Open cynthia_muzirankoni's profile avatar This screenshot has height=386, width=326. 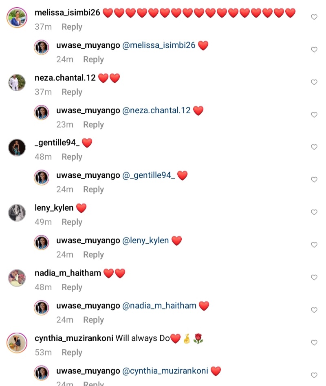pyautogui.click(x=17, y=343)
